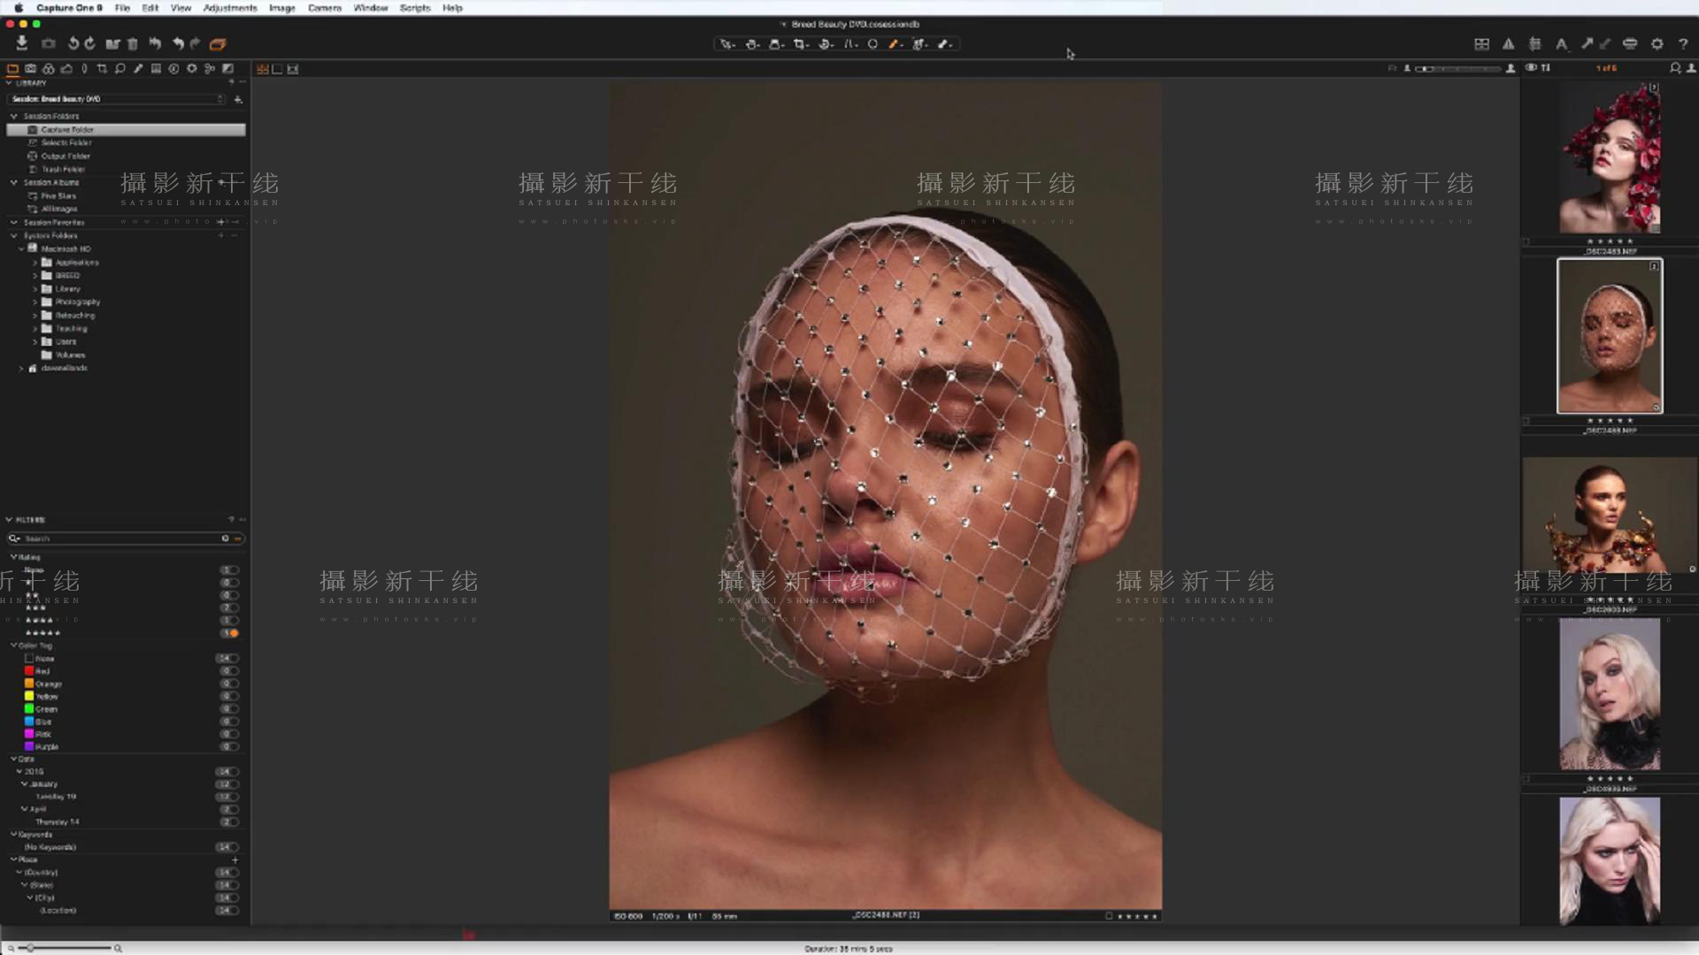Image resolution: width=1699 pixels, height=955 pixels.
Task: Click the copy adjustments up-arrow icon
Action: pyautogui.click(x=1588, y=43)
